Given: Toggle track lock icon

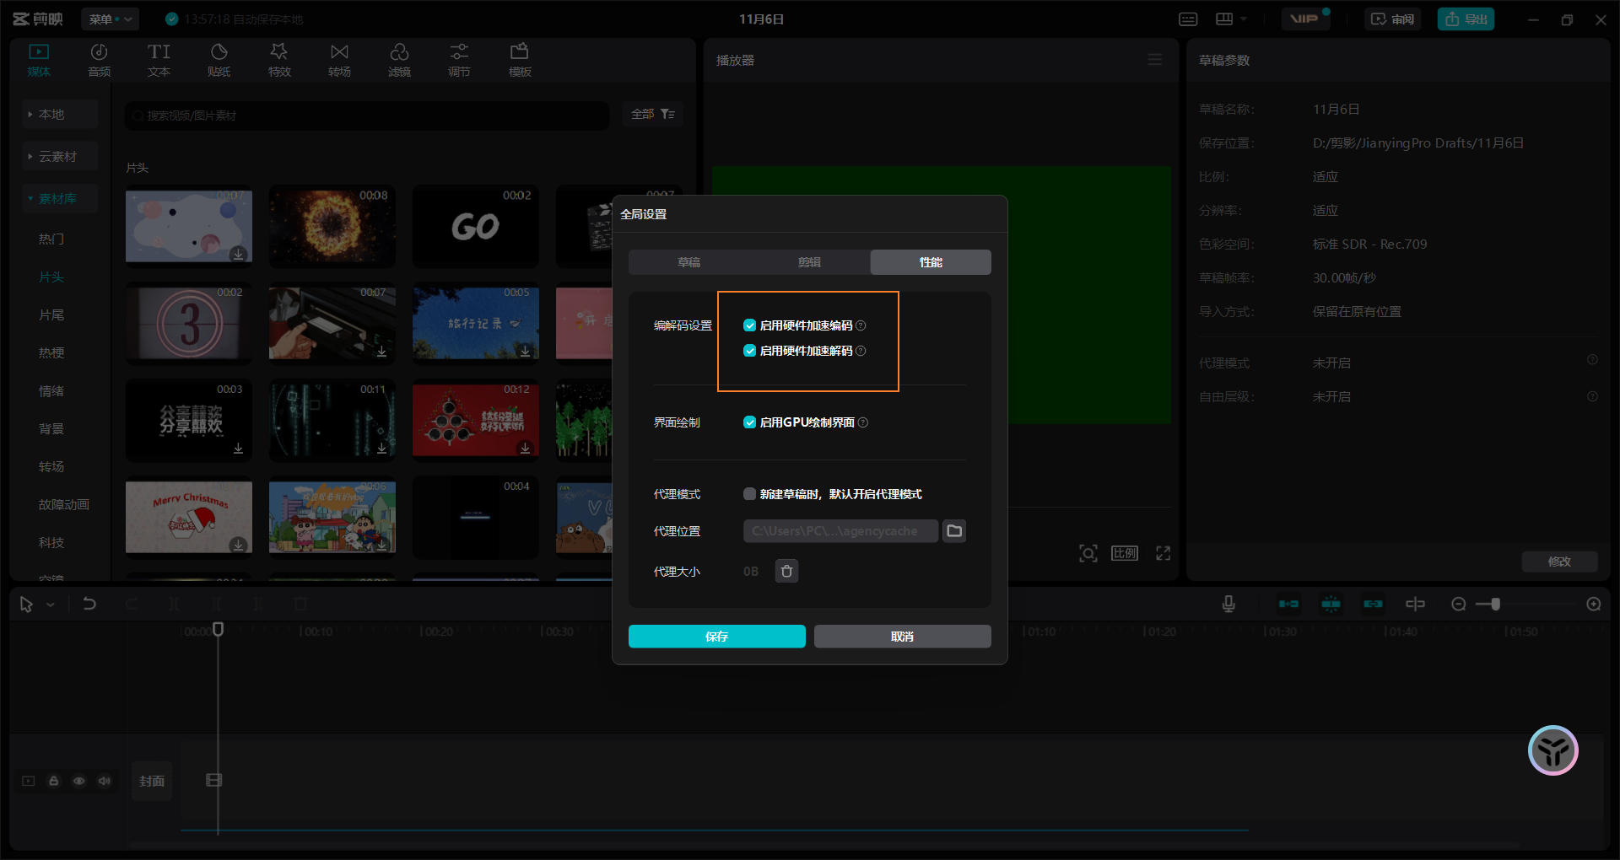Looking at the screenshot, I should click(x=54, y=781).
